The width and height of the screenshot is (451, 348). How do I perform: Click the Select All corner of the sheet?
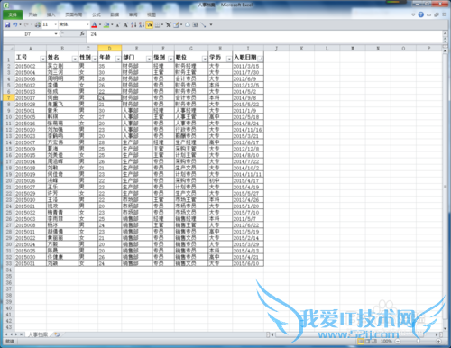click(9, 49)
